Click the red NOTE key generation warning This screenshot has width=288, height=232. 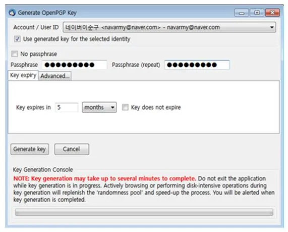click(105, 178)
